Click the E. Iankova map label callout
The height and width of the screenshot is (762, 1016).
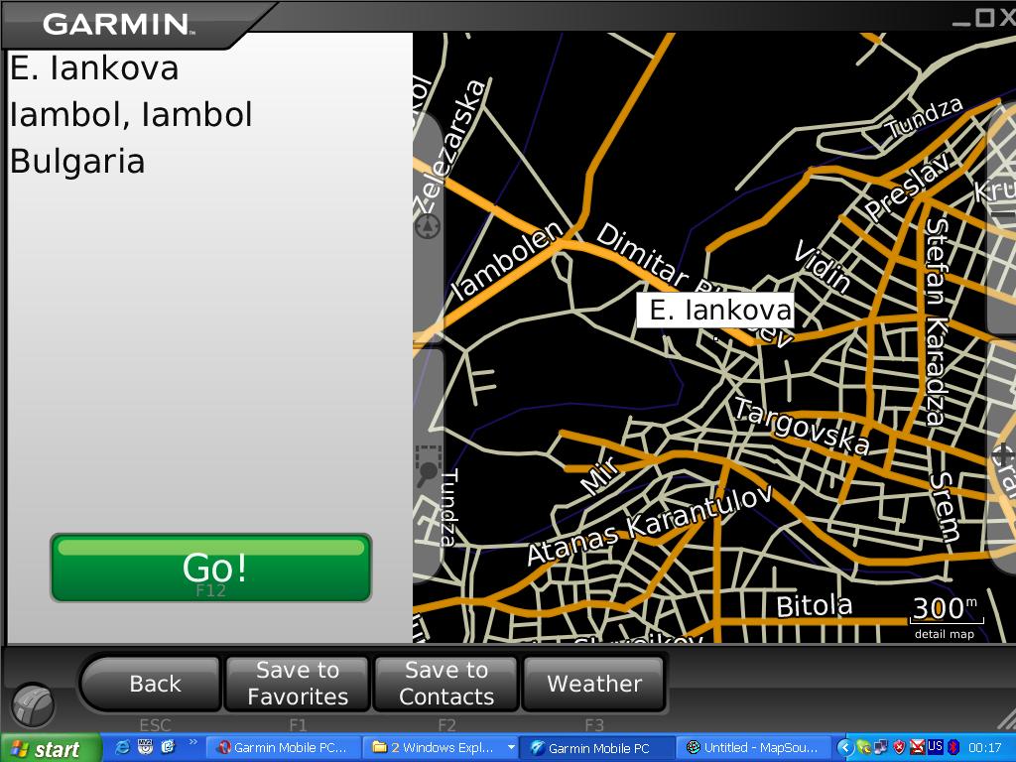click(714, 311)
